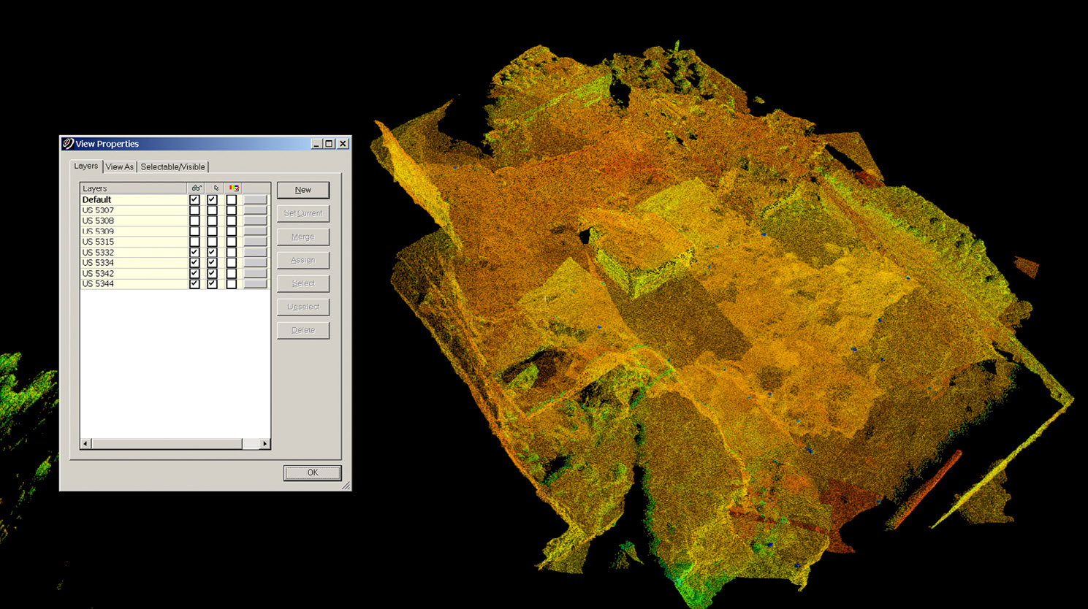Switch to the Layers tab

tap(86, 166)
